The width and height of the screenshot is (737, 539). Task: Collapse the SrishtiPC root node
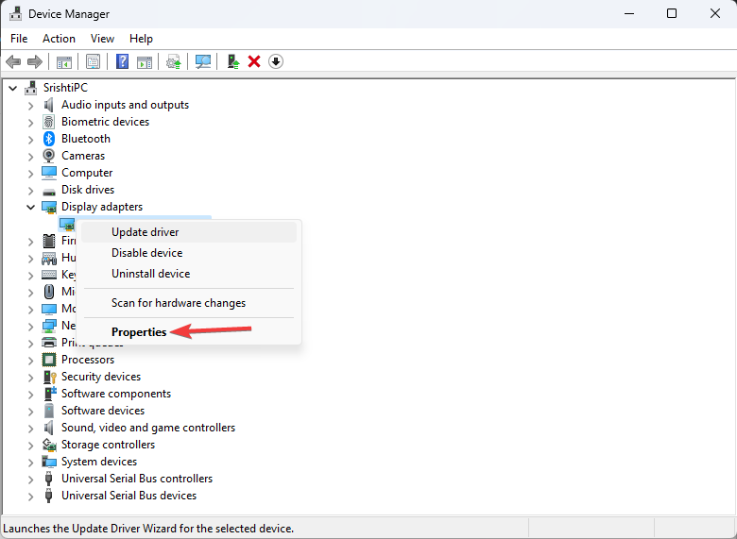(x=13, y=88)
